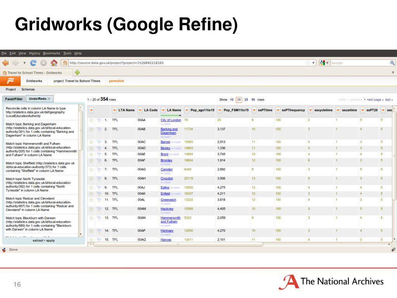This screenshot has height=298, width=397.
Task: Switch to the Facet/Filter tab
Action: (14, 99)
